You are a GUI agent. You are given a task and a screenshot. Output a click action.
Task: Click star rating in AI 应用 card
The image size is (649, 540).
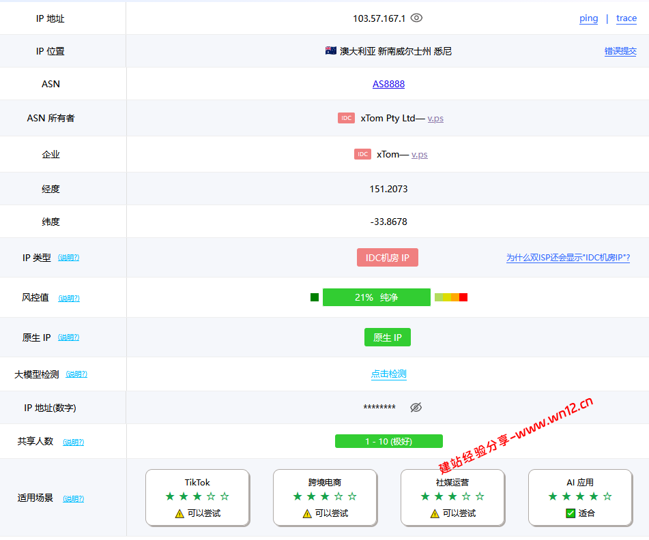580,496
